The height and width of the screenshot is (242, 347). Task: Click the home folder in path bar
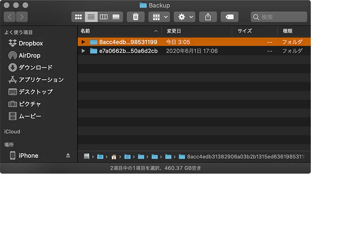113,156
